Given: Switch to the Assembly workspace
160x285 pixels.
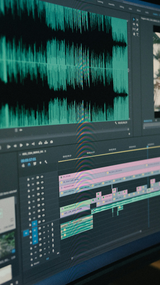Looking at the screenshot, I should (x=111, y=4).
